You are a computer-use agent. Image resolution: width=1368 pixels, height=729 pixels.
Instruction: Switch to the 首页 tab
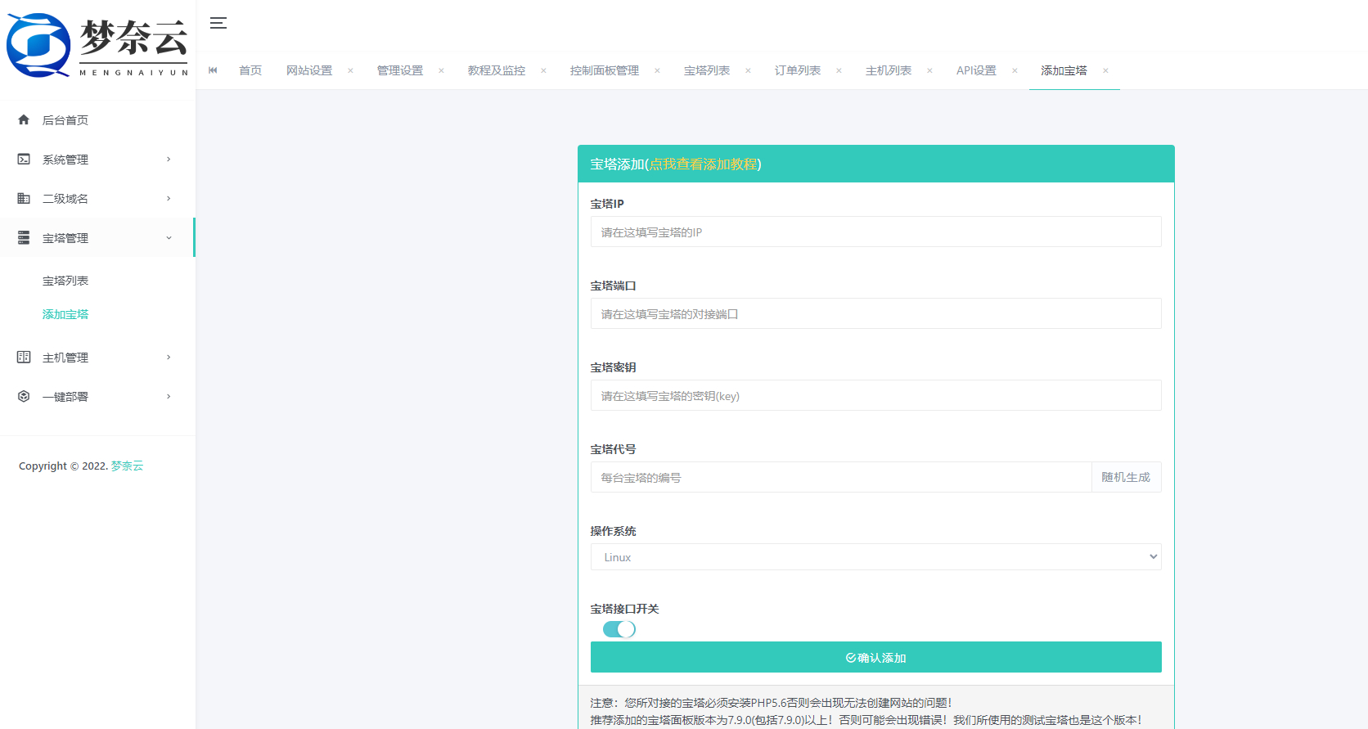[250, 70]
